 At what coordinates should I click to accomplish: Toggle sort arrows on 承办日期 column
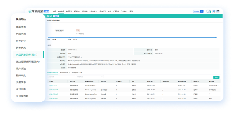pyautogui.click(x=154, y=81)
